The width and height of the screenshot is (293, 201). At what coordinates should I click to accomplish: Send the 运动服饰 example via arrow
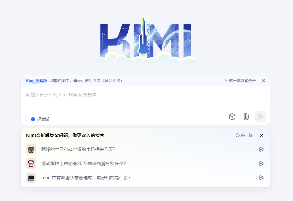262,163
